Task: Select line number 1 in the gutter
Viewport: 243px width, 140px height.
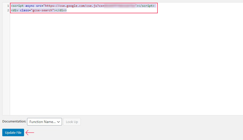Action: 8,6
